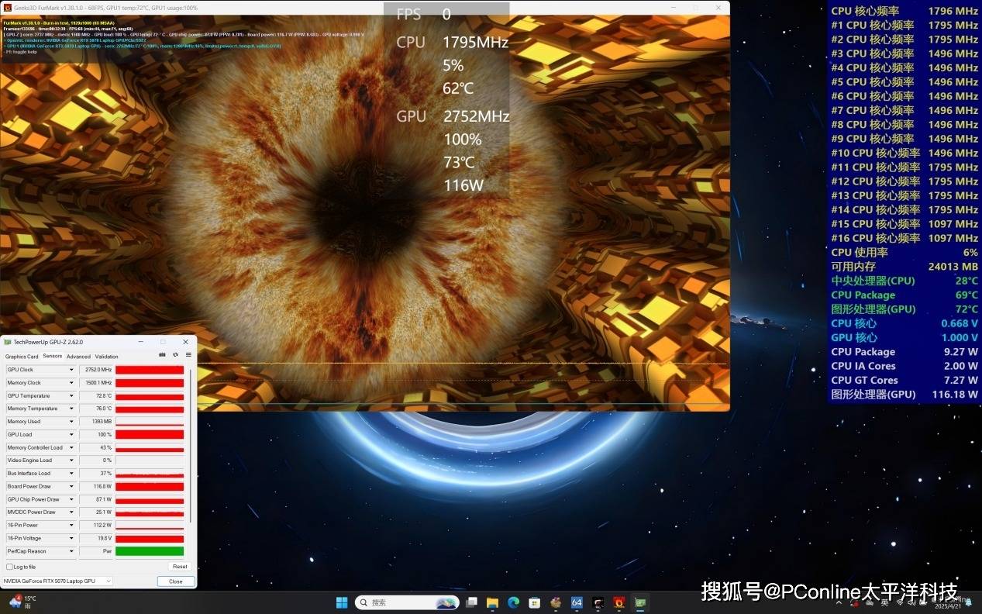Image resolution: width=982 pixels, height=614 pixels.
Task: Open Task View from the taskbar
Action: coord(471,602)
